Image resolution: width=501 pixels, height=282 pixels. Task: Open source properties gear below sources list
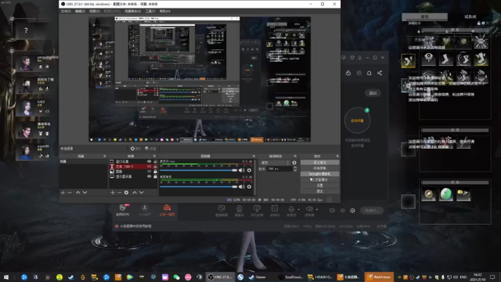point(127,193)
